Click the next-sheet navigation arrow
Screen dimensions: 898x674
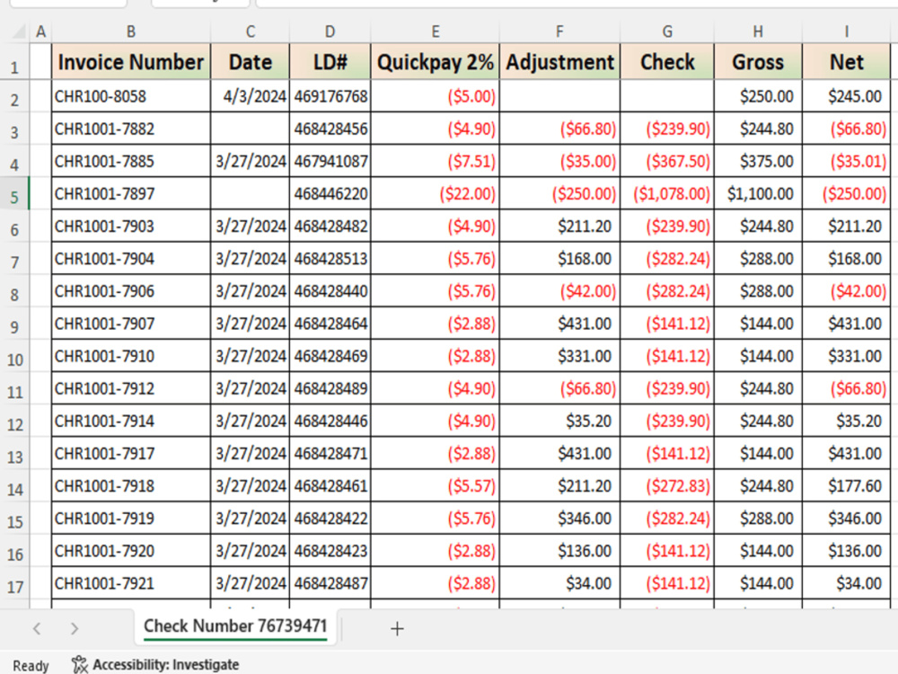[x=75, y=628]
